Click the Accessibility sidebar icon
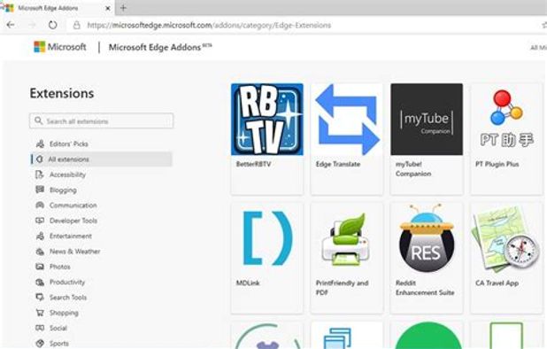This screenshot has height=349, width=547. (40, 174)
